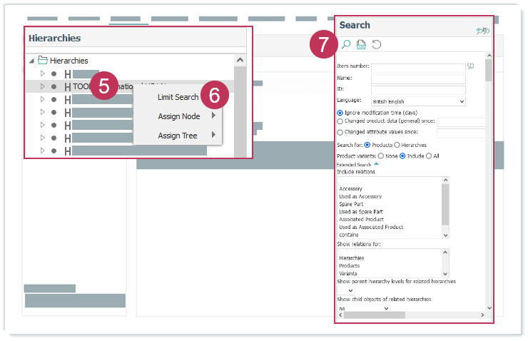The image size is (528, 341).
Task: Select 'Products' in Show relations for list
Action: tap(351, 265)
